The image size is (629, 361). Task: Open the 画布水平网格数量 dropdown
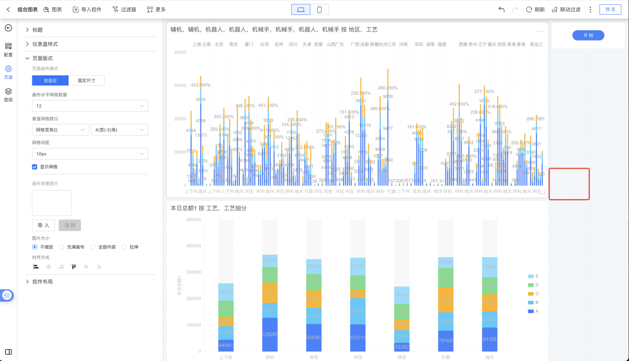coord(90,106)
